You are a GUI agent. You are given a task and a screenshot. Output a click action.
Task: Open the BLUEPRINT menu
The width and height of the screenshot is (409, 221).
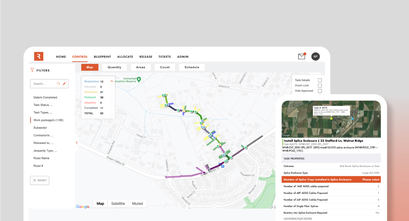(103, 57)
